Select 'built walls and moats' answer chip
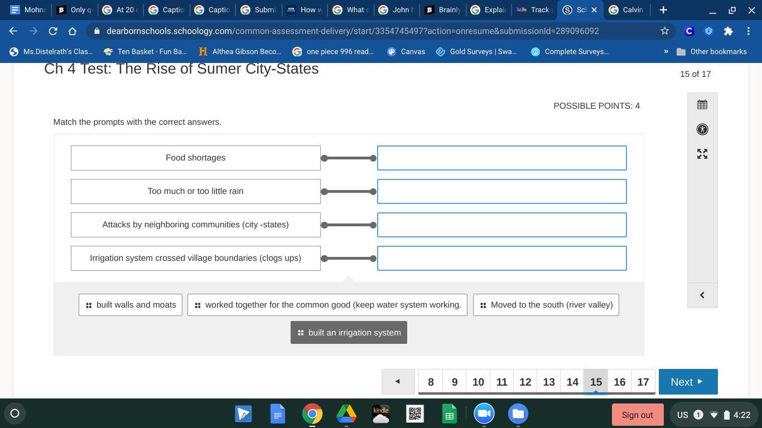This screenshot has width=762, height=428. [x=131, y=305]
